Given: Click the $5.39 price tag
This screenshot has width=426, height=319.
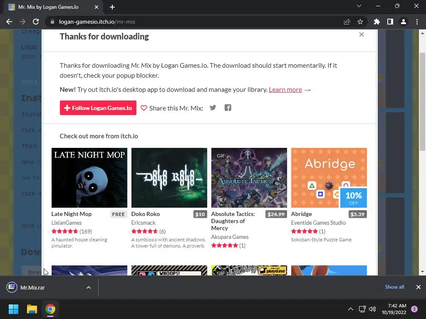Looking at the screenshot, I should click(357, 214).
